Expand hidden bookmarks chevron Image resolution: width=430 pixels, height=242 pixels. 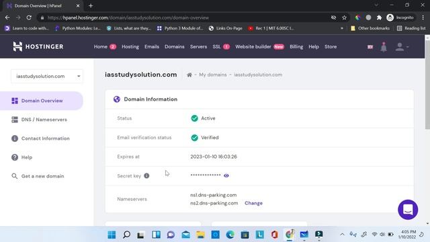coord(342,28)
